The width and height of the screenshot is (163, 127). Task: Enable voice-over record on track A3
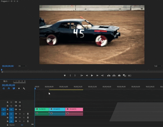[28, 121]
